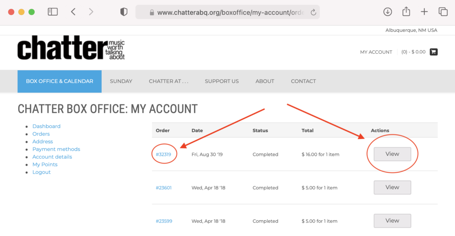The height and width of the screenshot is (236, 455).
Task: Open Orders in account sidebar
Action: 41,134
